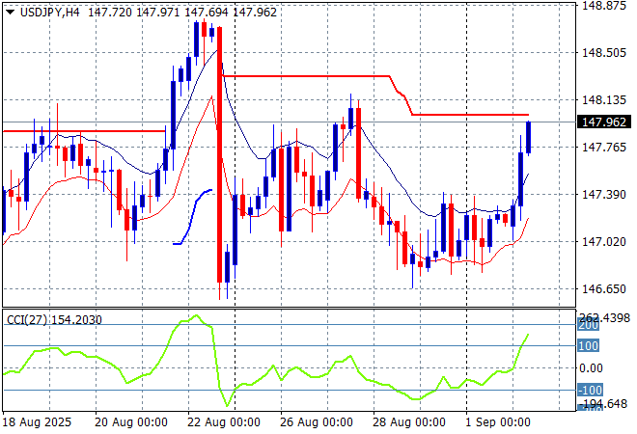Select the 147.020 price scale label
The width and height of the screenshot is (637, 434).
pos(604,241)
